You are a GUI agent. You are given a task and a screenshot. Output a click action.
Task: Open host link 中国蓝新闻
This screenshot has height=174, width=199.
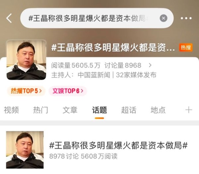[94, 75]
